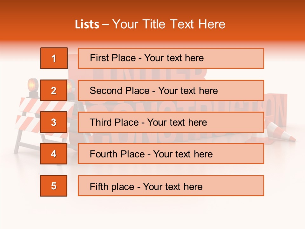Select the number 4 box
Viewport: 305px width, 229px height.
coord(54,154)
